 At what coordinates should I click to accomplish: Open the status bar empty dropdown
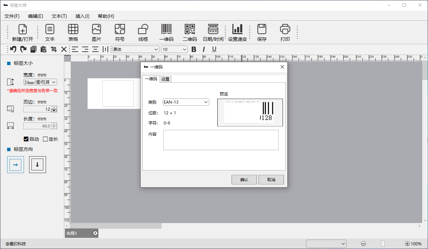tap(326, 244)
